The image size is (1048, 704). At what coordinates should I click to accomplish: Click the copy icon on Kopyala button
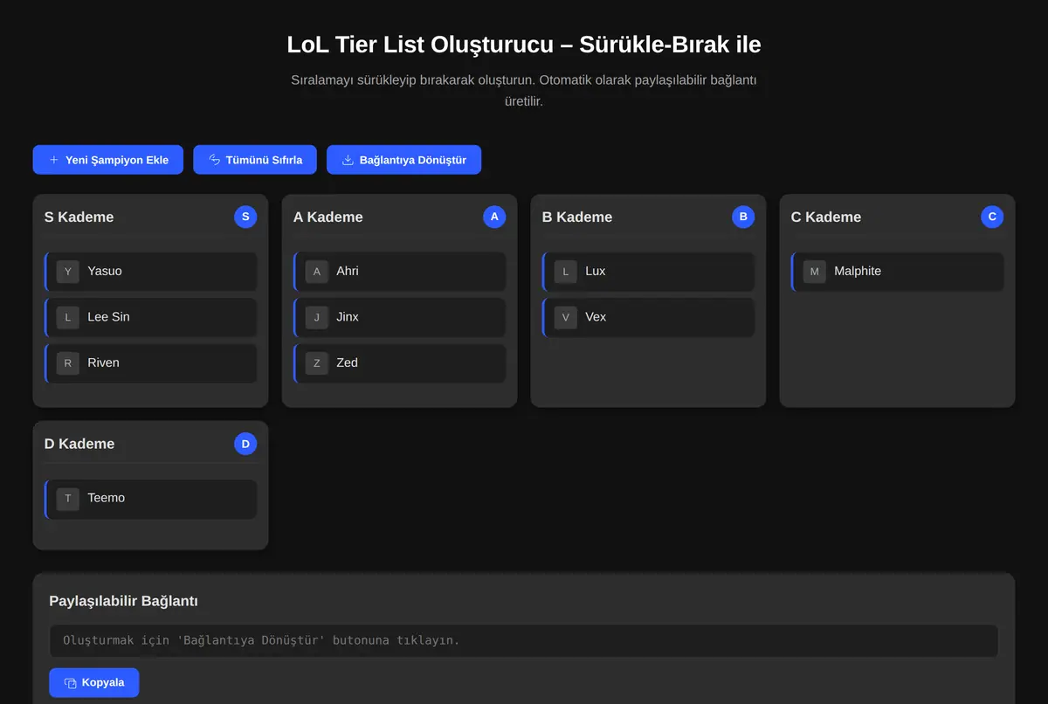pos(71,683)
